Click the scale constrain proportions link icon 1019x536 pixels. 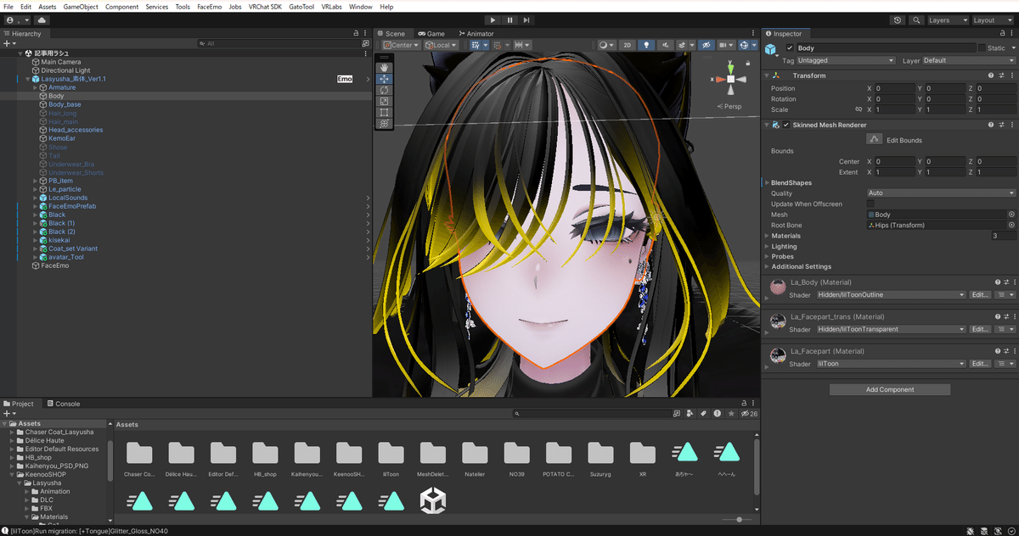(x=859, y=109)
